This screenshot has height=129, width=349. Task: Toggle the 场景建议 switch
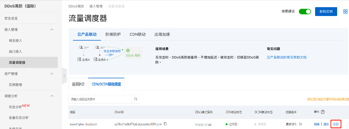click(x=305, y=11)
